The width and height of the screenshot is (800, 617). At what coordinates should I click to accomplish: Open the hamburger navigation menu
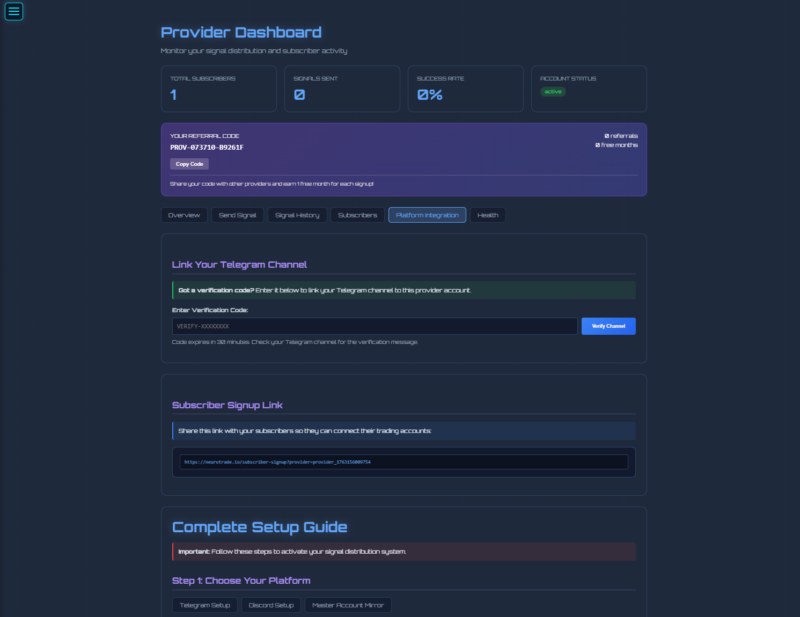point(13,11)
